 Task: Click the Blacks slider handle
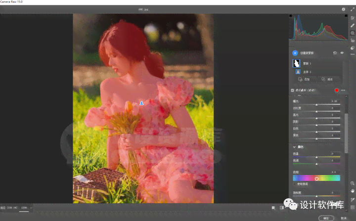coord(316,138)
